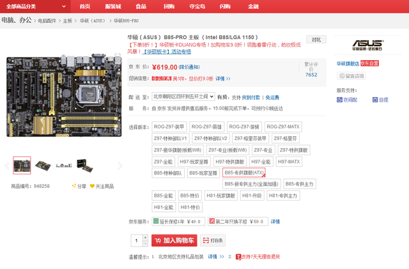Select the first top-view motherboard thumbnail

coord(22,165)
